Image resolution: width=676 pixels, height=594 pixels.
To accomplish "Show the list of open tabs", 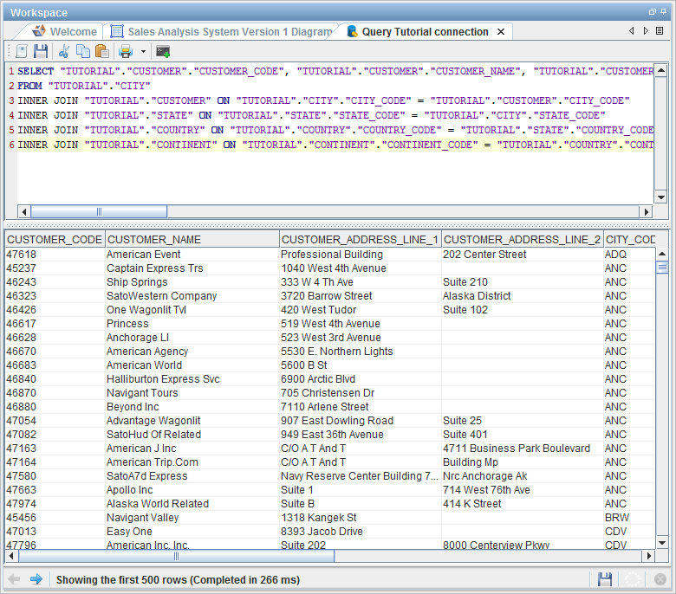I will coord(660,31).
